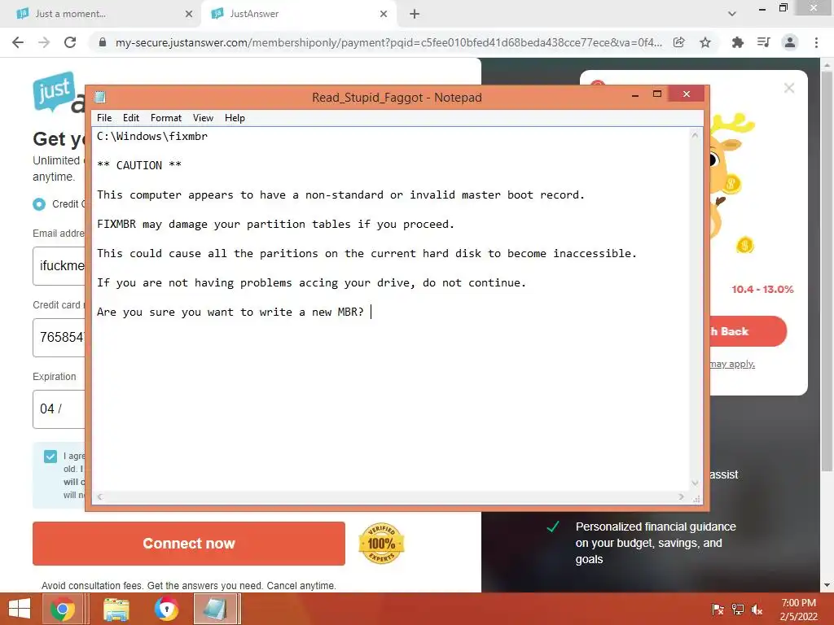Image resolution: width=834 pixels, height=625 pixels.
Task: Close the JustAnswer browser tab
Action: coord(384,14)
